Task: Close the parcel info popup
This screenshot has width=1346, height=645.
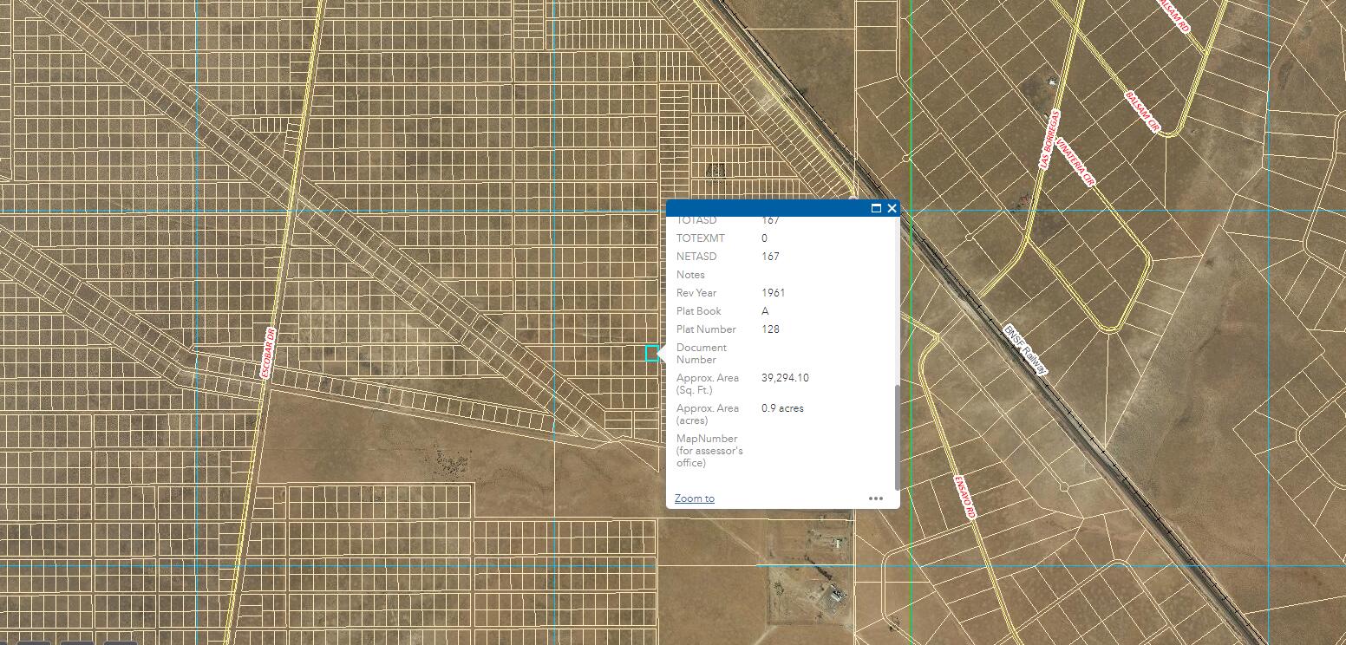Action: (x=892, y=208)
